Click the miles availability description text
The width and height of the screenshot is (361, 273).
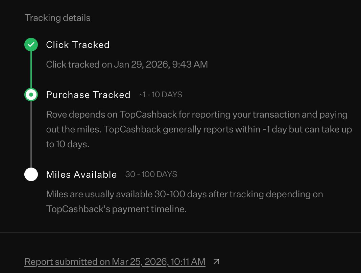point(184,201)
